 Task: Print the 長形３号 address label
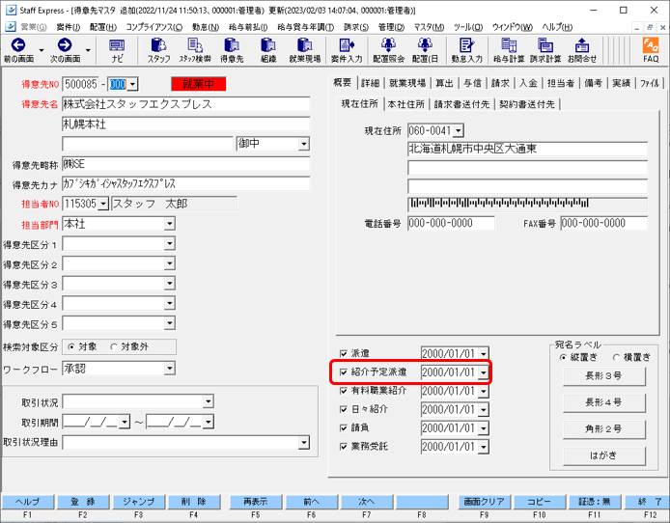pos(603,376)
